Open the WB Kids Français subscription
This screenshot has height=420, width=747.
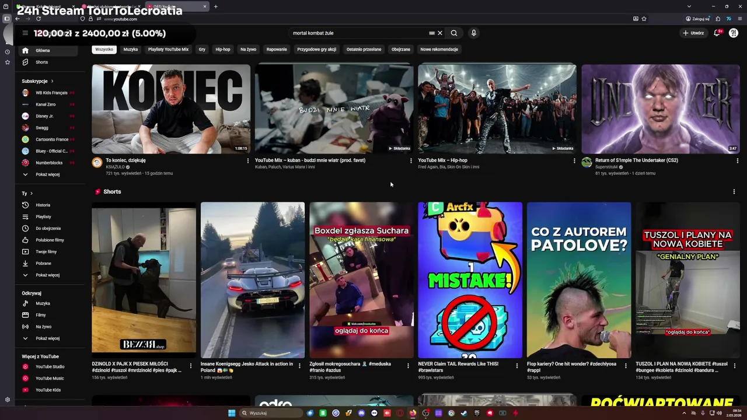[x=47, y=93]
